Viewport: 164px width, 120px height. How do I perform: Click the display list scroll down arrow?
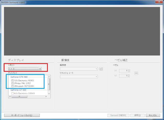coord(49,94)
